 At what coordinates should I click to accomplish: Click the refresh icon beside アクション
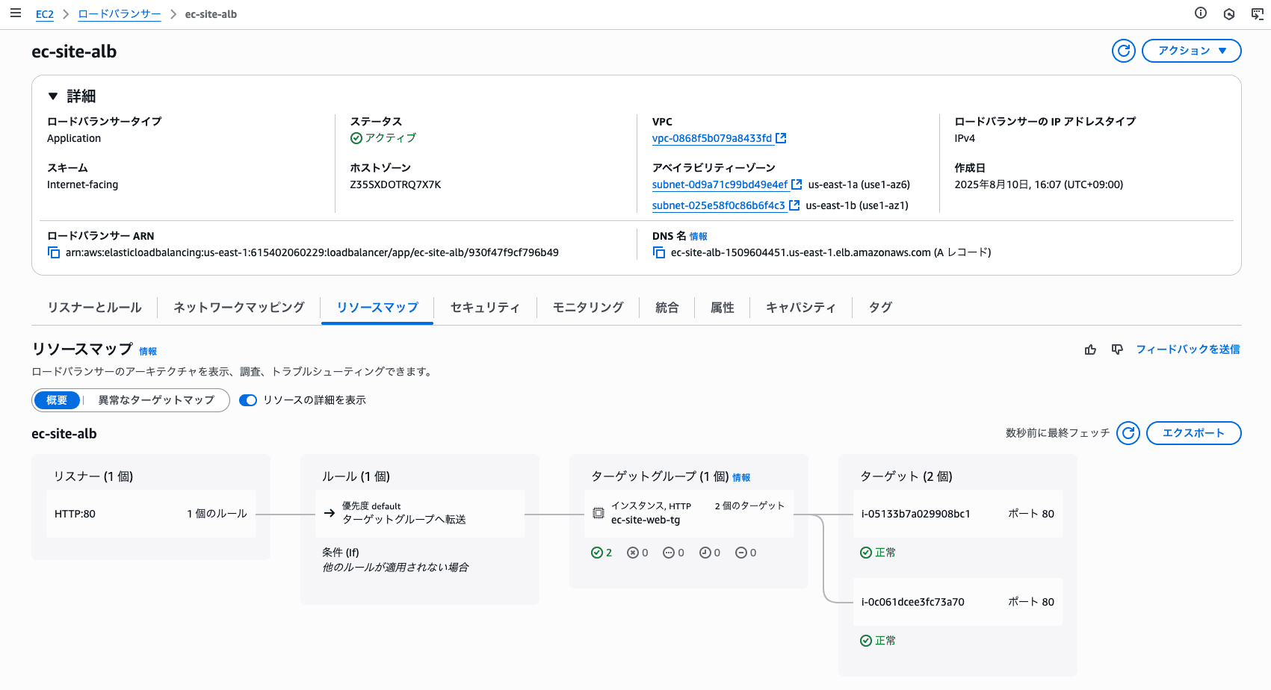click(1123, 51)
